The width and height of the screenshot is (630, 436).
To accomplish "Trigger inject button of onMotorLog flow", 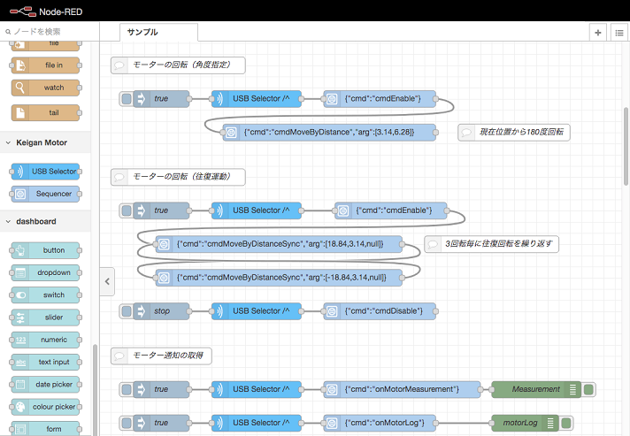I will tap(127, 423).
